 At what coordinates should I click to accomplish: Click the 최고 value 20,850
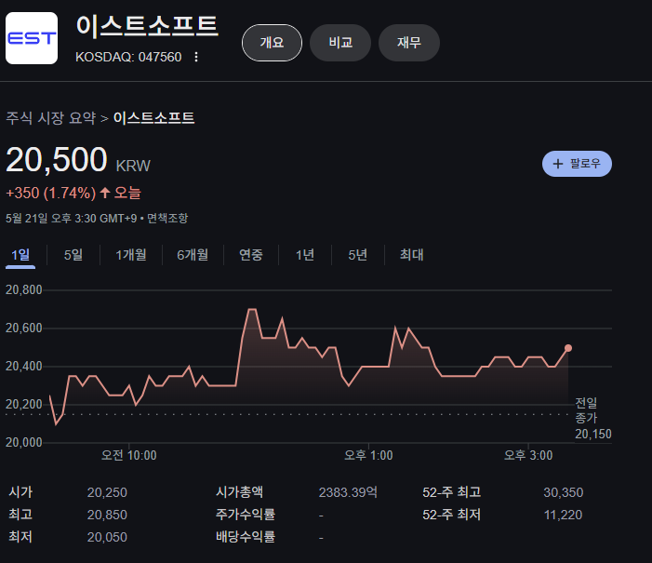[107, 516]
